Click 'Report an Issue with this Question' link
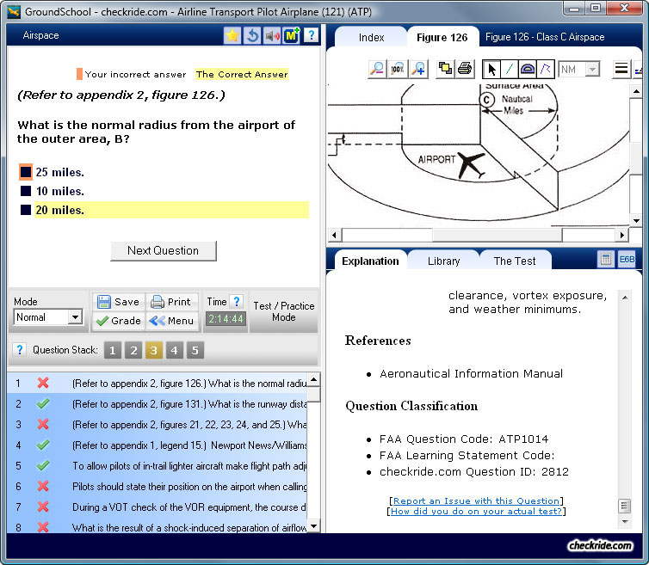The image size is (649, 565). (x=476, y=501)
